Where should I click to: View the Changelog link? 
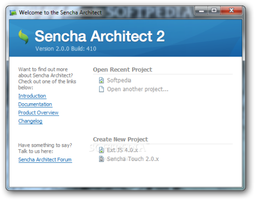click(x=30, y=121)
